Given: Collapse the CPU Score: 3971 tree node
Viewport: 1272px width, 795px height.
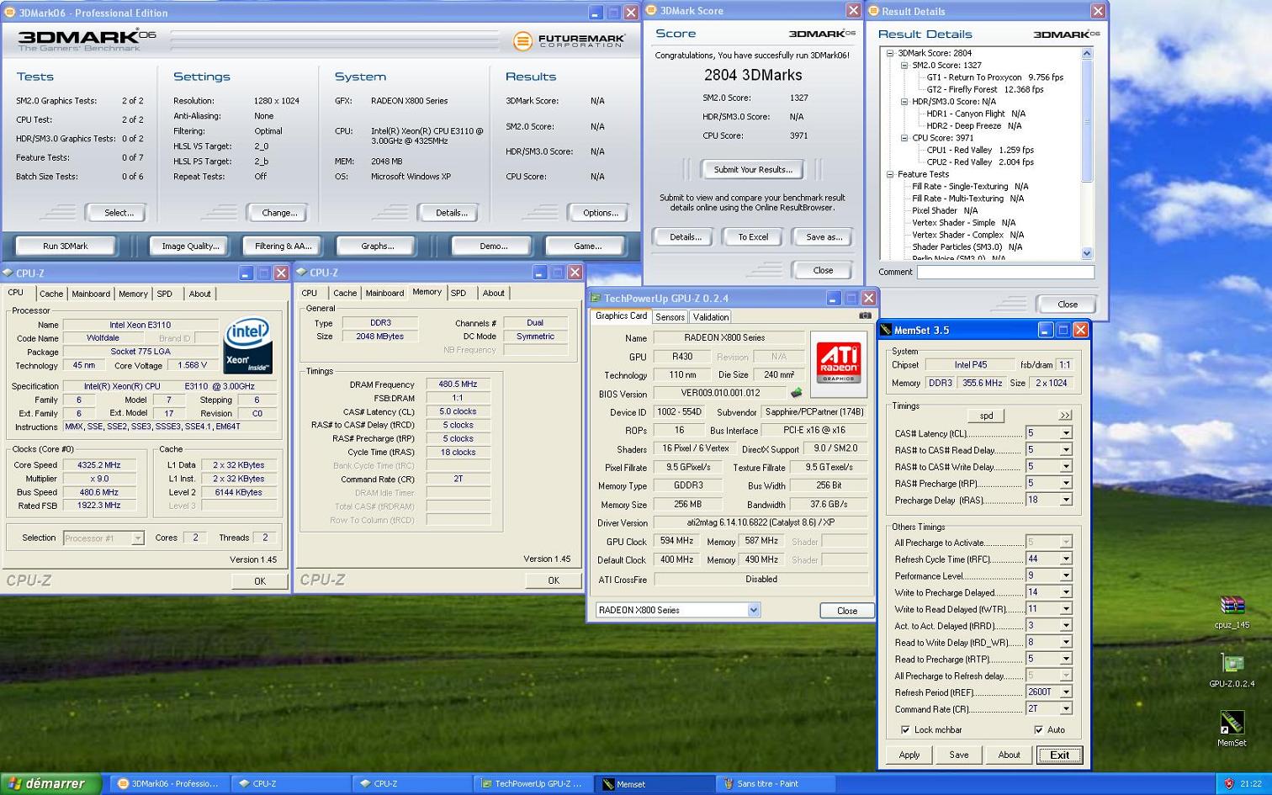Looking at the screenshot, I should 904,138.
